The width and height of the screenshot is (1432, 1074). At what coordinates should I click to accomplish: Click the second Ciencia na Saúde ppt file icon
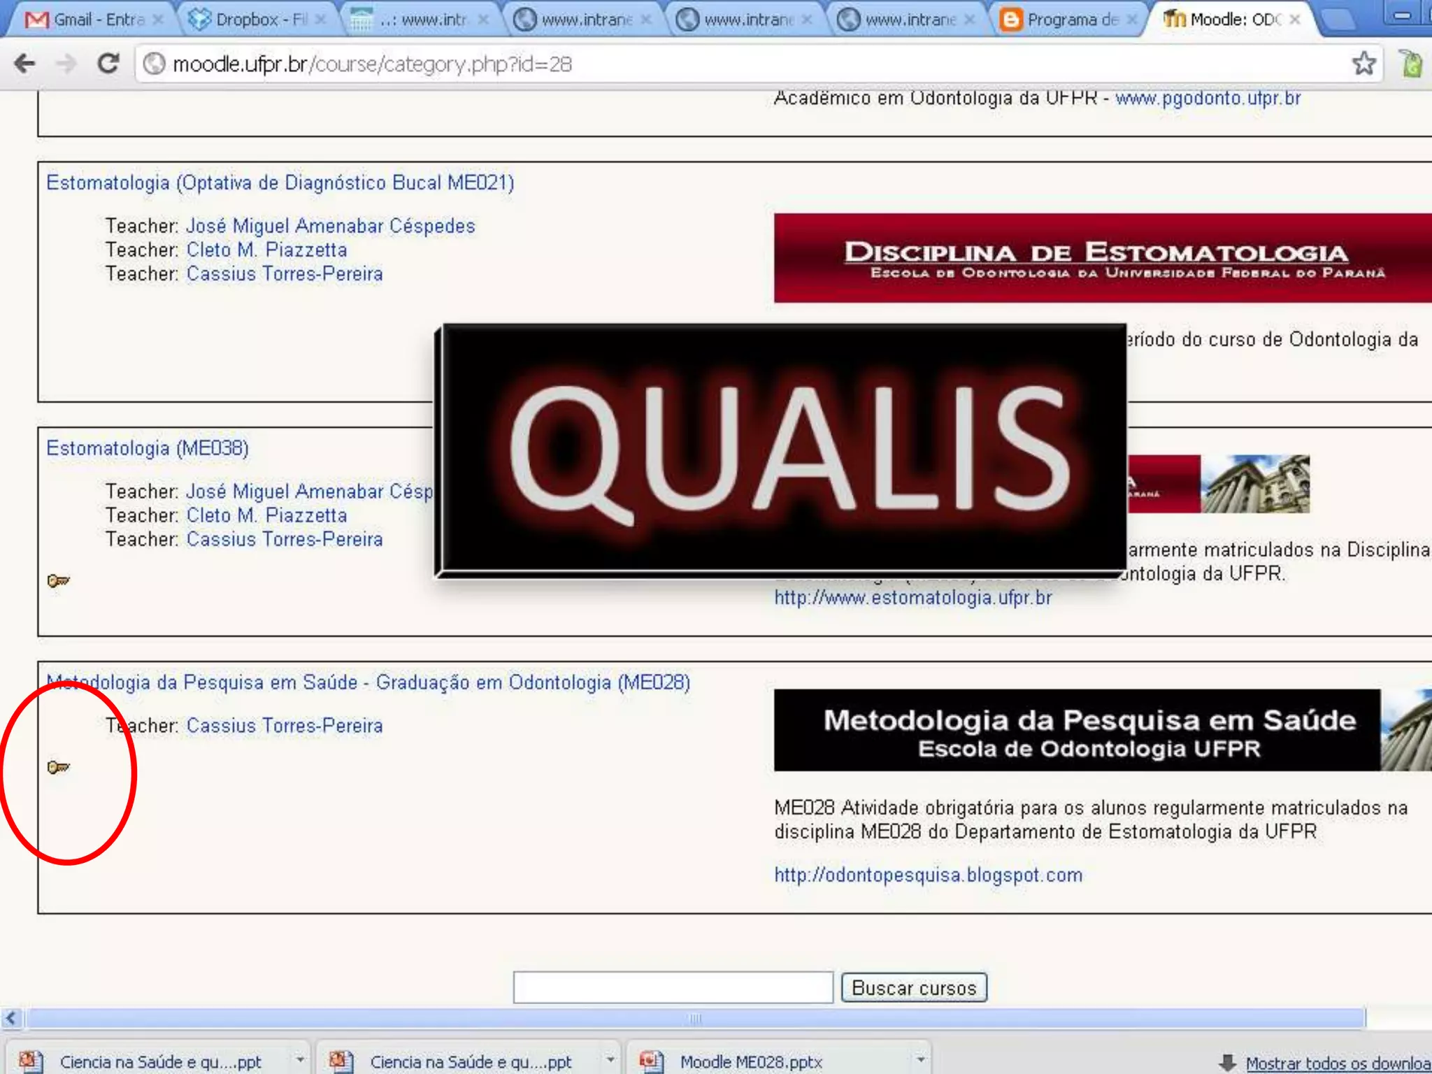tap(341, 1061)
